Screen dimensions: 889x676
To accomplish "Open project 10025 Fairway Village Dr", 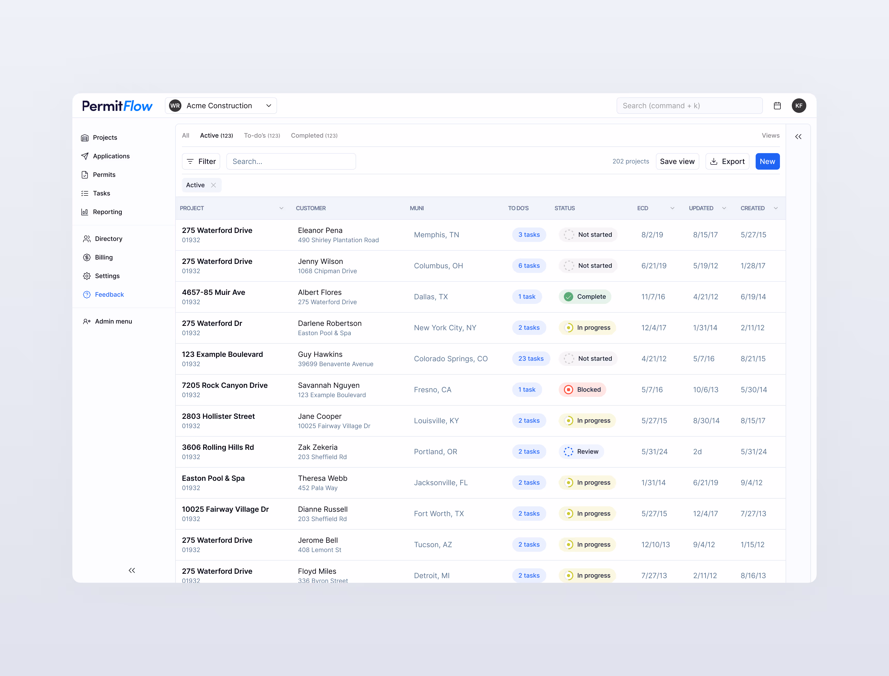I will pos(225,509).
